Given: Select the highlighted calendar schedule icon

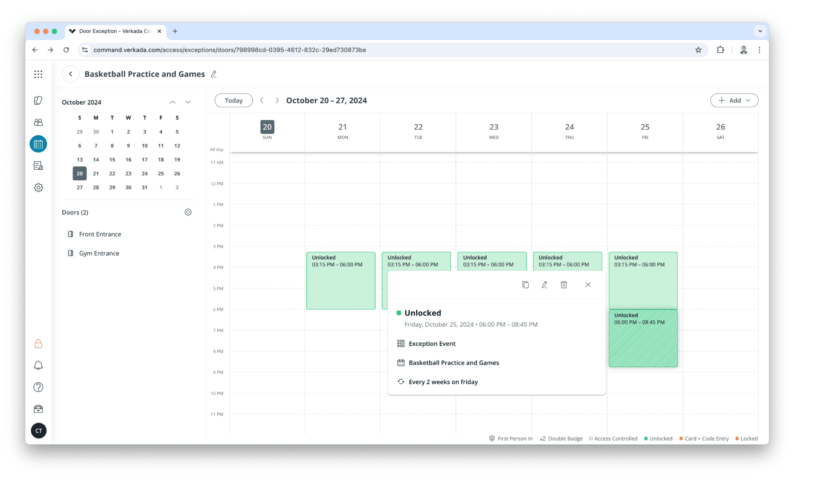Looking at the screenshot, I should 39,144.
